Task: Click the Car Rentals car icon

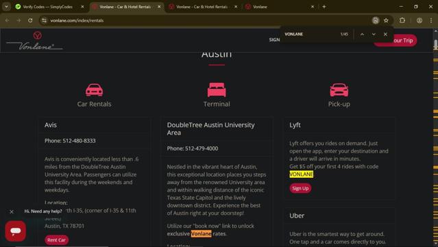Action: (94, 90)
